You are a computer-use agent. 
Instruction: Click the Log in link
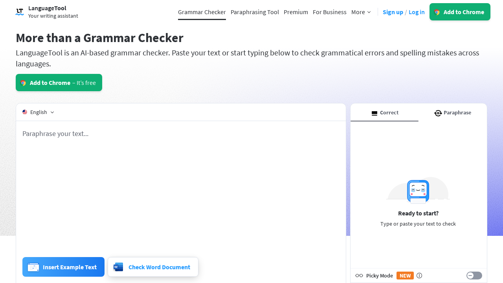coord(416,12)
